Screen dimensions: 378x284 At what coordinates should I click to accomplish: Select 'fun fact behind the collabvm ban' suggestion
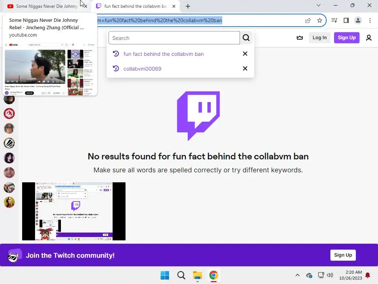click(164, 54)
